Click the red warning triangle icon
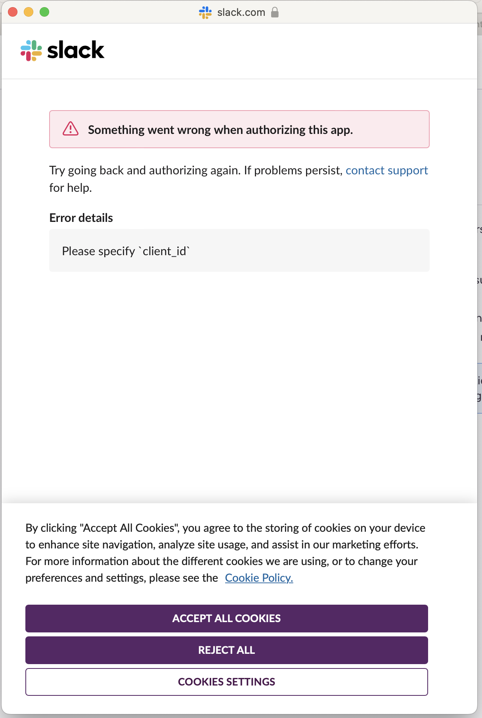Image resolution: width=482 pixels, height=718 pixels. [71, 129]
